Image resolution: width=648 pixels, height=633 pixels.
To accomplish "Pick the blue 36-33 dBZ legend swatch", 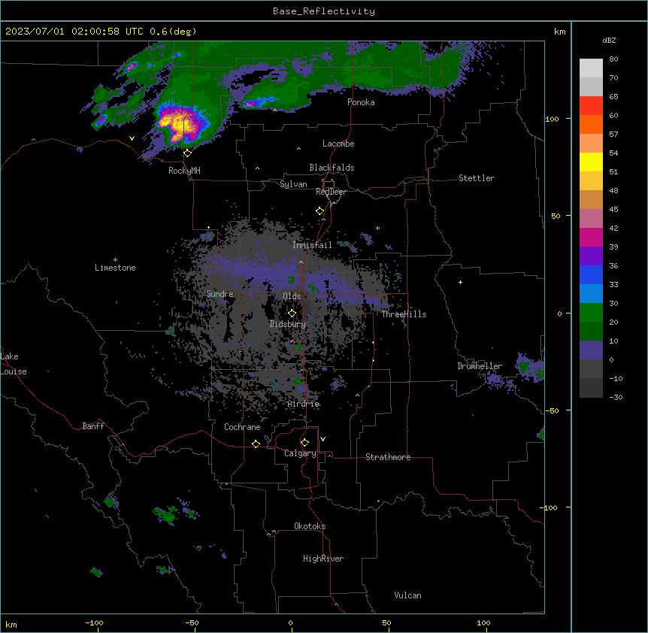I will tap(591, 274).
